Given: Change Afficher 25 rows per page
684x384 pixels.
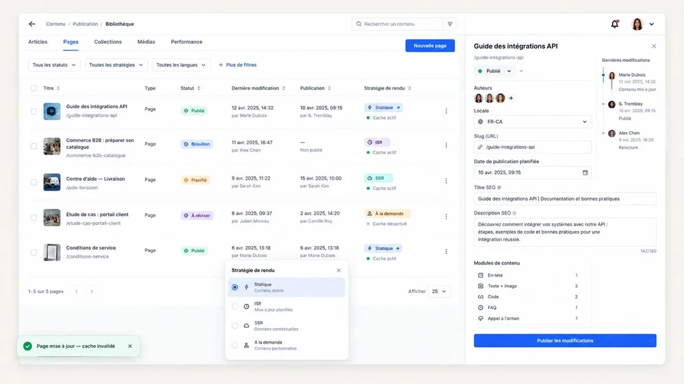Looking at the screenshot, I should point(439,291).
